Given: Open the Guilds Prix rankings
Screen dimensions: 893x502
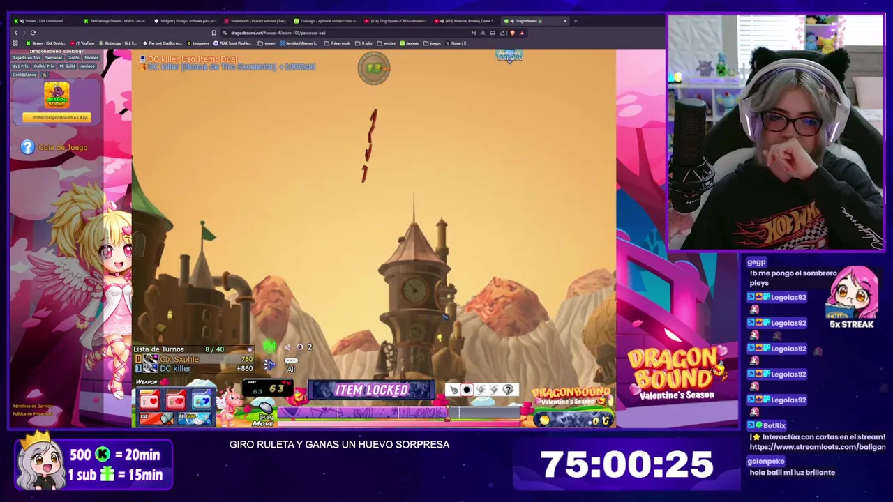Looking at the screenshot, I should point(44,66).
